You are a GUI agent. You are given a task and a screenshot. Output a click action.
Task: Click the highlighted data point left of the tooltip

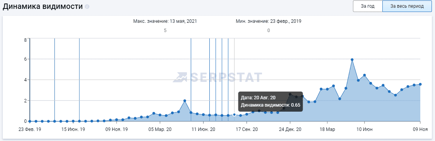point(234,114)
